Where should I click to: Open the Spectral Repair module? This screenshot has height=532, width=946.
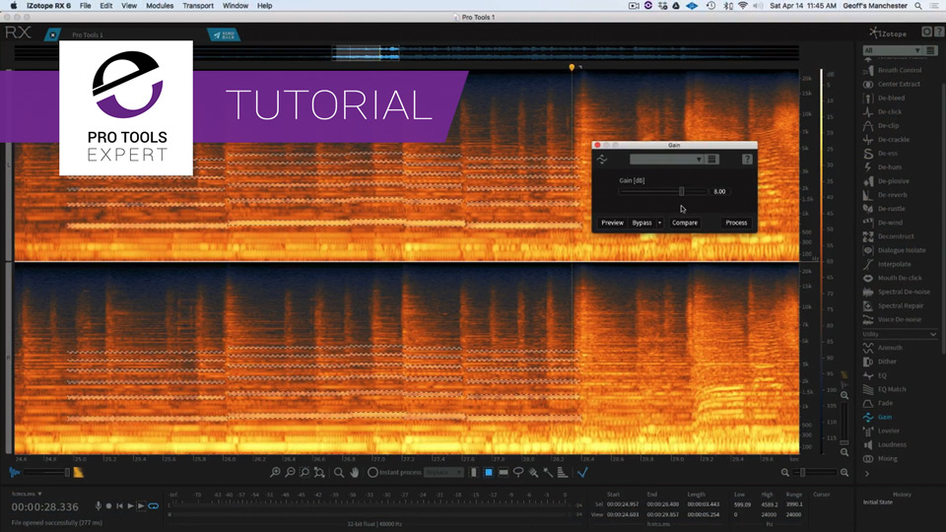pos(893,306)
